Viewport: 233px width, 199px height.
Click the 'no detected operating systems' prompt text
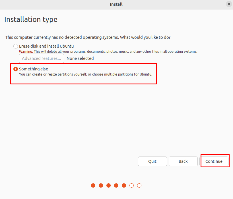click(x=88, y=37)
